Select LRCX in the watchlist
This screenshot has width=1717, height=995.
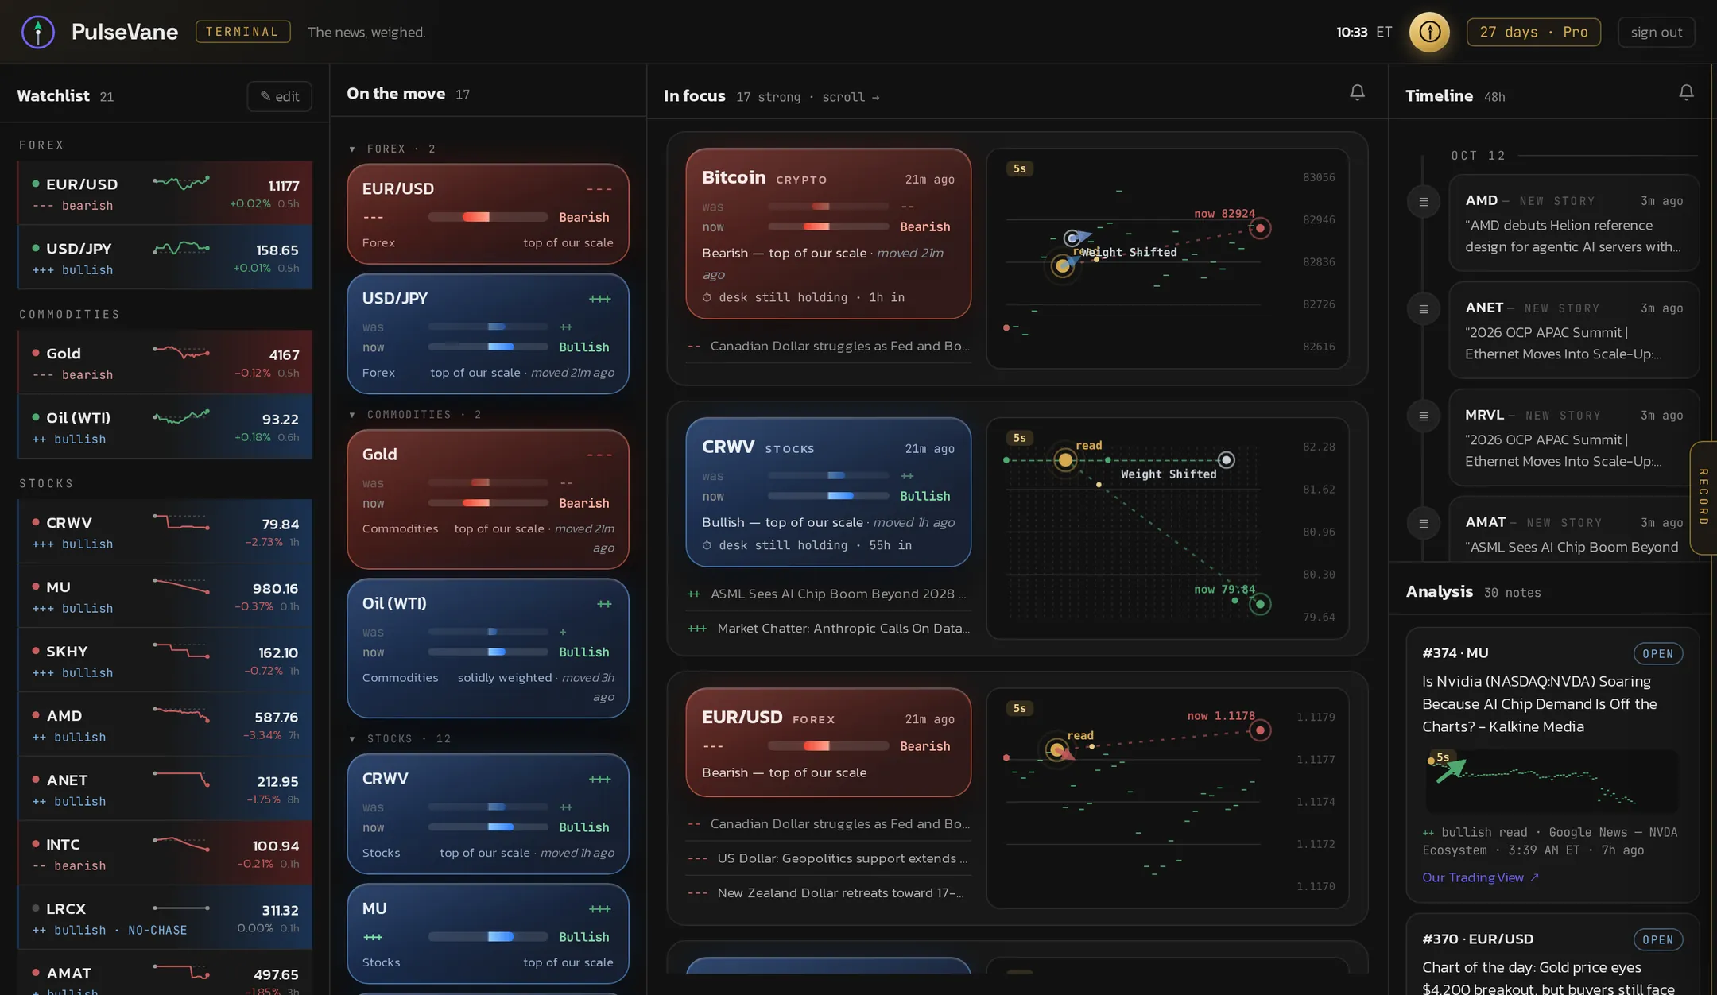(165, 918)
